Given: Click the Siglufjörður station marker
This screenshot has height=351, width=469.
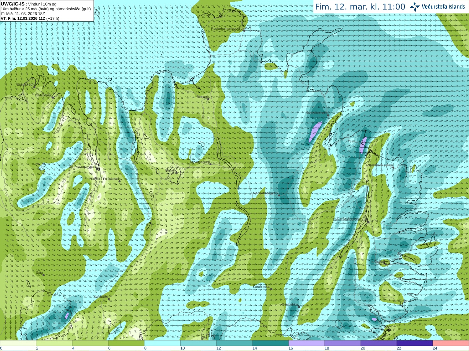Looking at the screenshot, I should point(35,87).
